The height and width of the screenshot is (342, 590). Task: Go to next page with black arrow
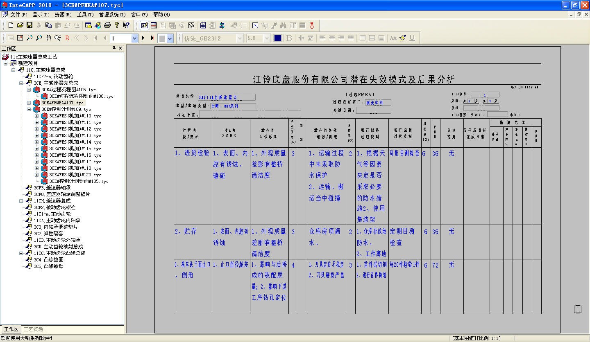tap(143, 38)
